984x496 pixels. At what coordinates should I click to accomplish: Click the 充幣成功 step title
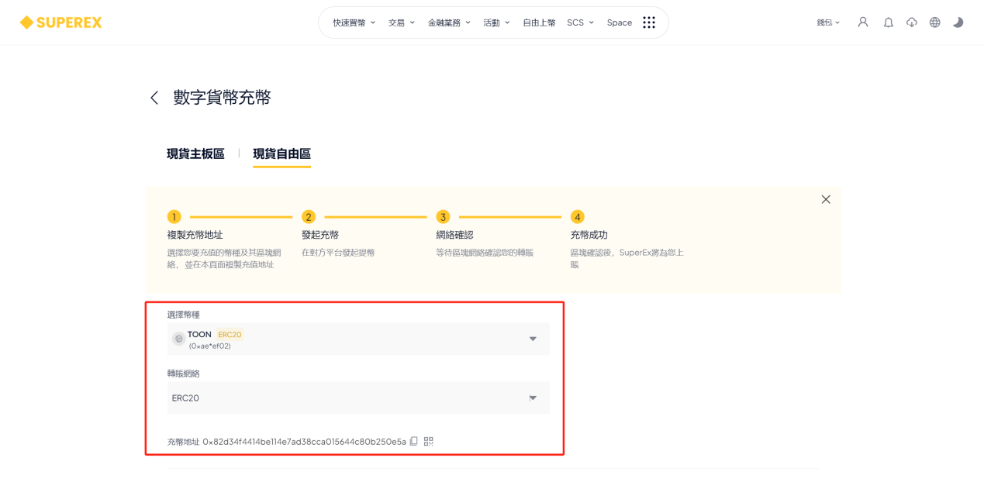click(589, 235)
